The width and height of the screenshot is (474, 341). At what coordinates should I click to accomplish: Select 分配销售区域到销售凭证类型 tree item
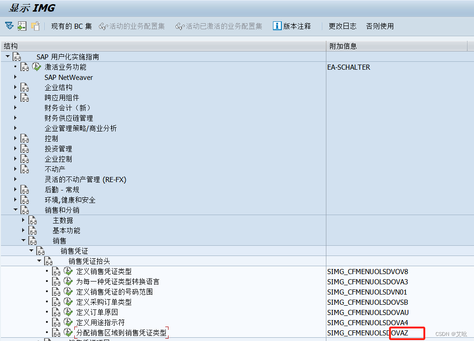coord(121,333)
